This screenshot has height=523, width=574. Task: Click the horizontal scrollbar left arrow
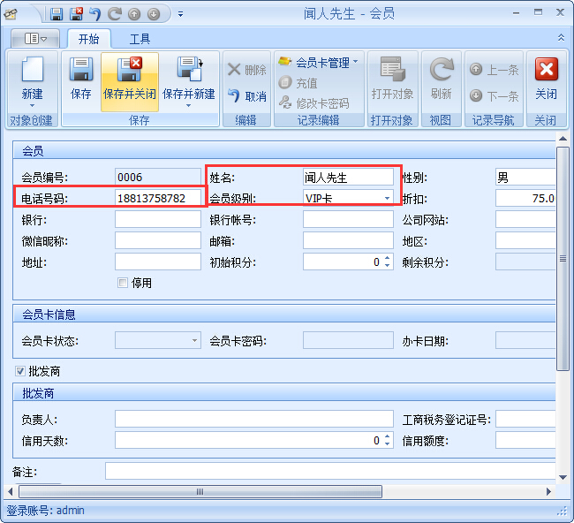tap(11, 491)
